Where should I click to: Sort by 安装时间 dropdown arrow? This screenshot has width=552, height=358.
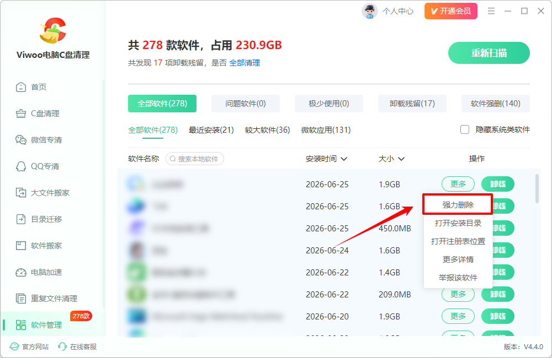[x=344, y=159]
